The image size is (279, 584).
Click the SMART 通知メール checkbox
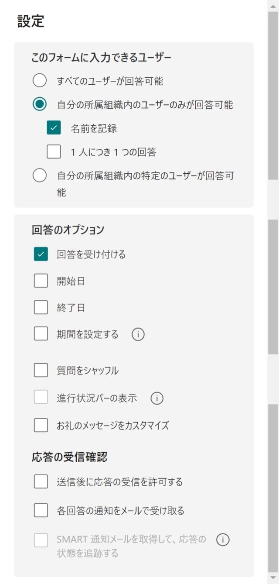pyautogui.click(x=41, y=540)
